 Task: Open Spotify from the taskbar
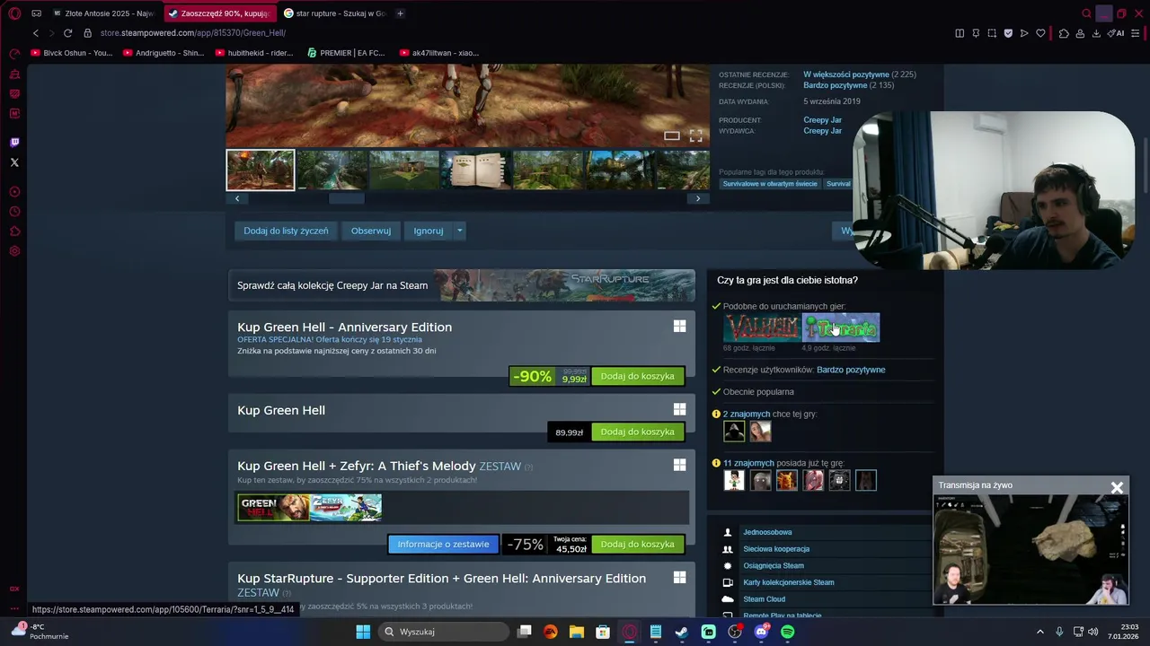pyautogui.click(x=787, y=632)
